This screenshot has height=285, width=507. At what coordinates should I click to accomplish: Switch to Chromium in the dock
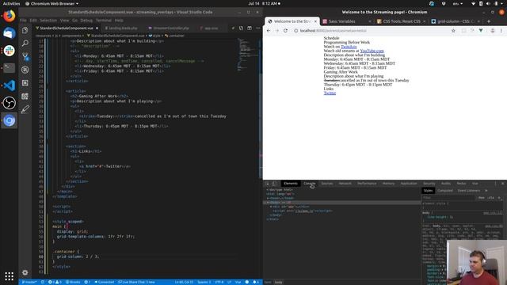coord(9,120)
